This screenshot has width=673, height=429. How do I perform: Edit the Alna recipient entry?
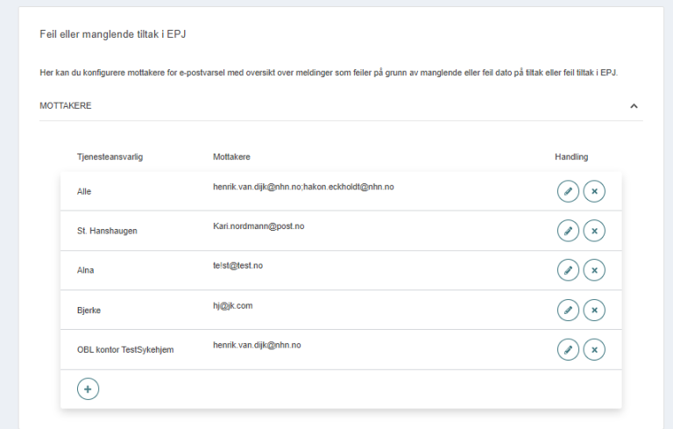[x=568, y=270]
